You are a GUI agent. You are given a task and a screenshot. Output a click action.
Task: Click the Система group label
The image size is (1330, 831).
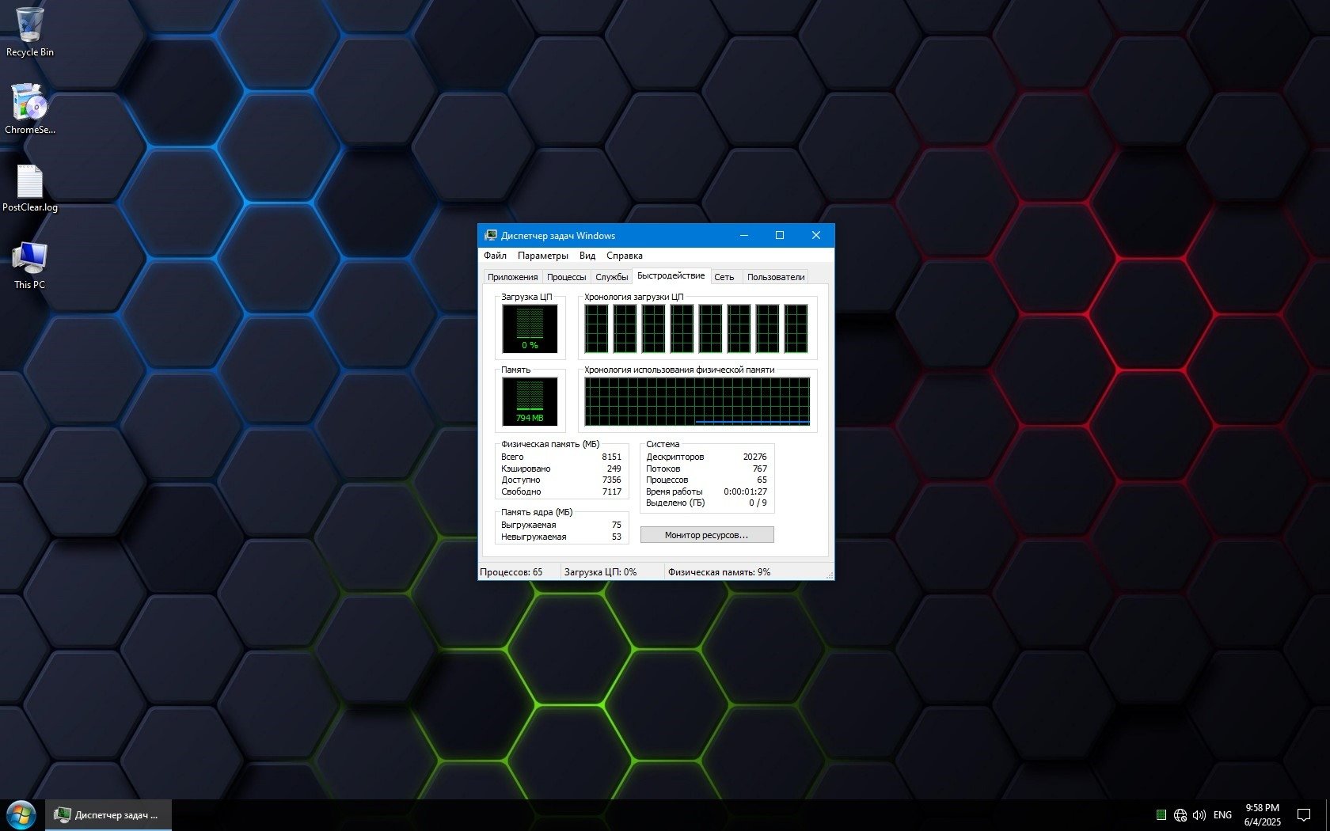coord(663,444)
